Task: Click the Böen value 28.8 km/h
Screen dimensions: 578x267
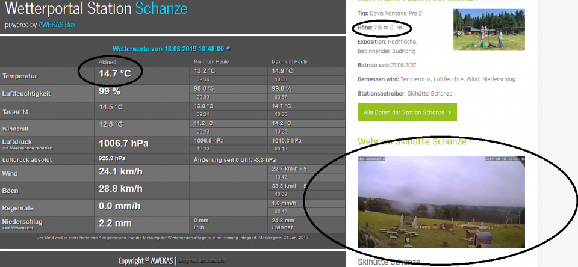Action: click(120, 189)
